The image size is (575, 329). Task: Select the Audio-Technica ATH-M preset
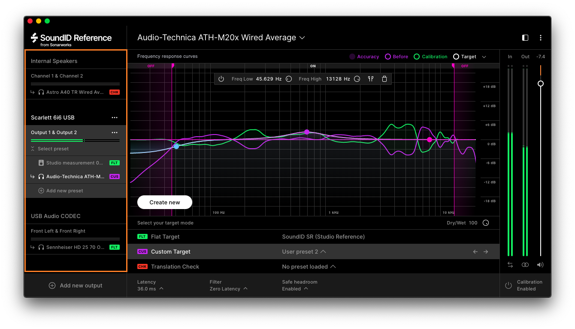(76, 176)
